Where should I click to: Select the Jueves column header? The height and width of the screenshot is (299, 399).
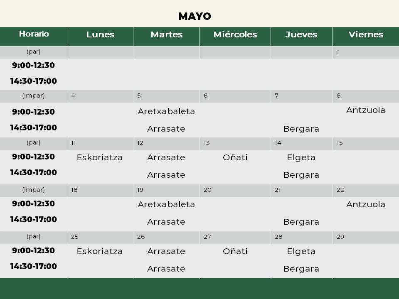click(301, 34)
